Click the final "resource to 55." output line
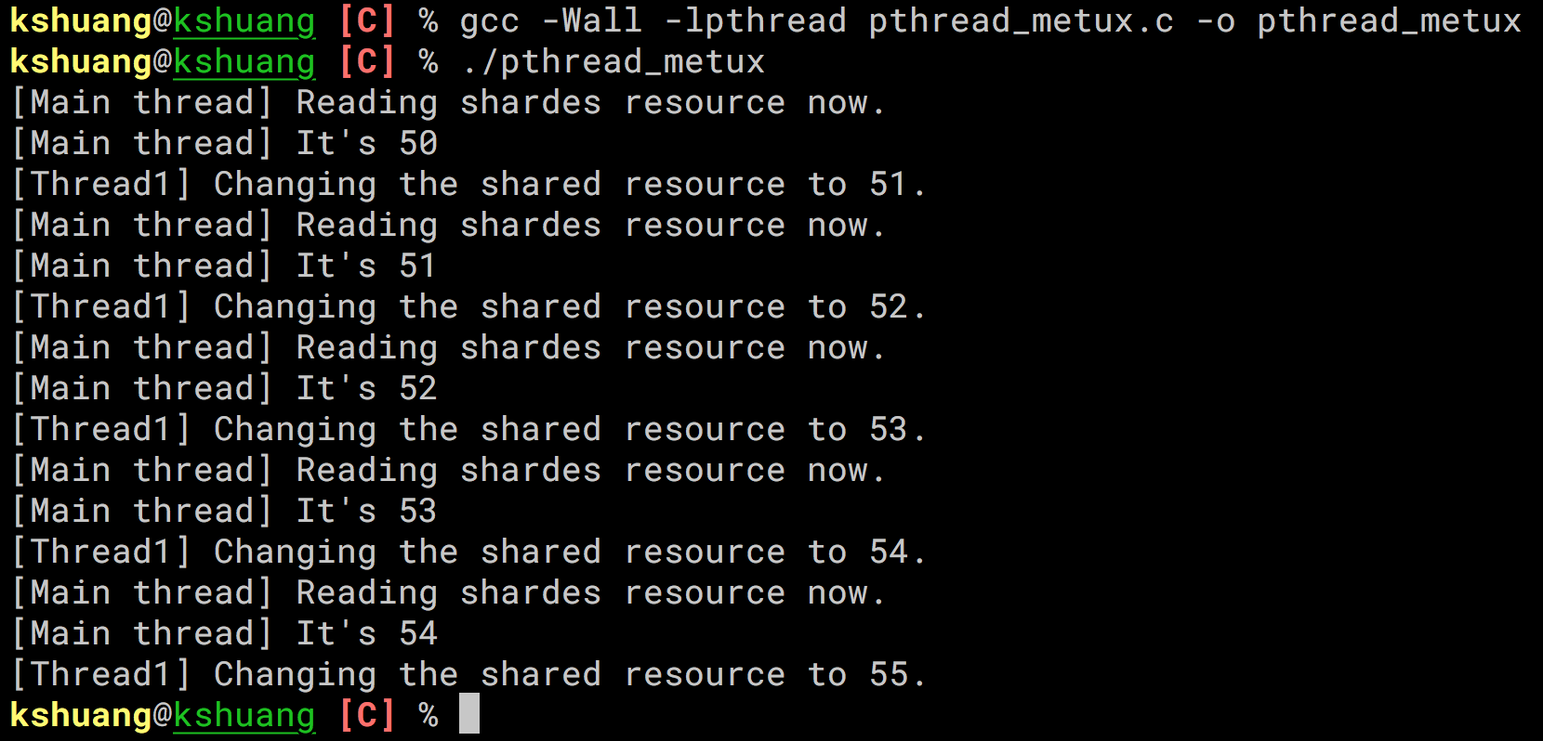Screen dimensions: 1543x741 point(468,674)
